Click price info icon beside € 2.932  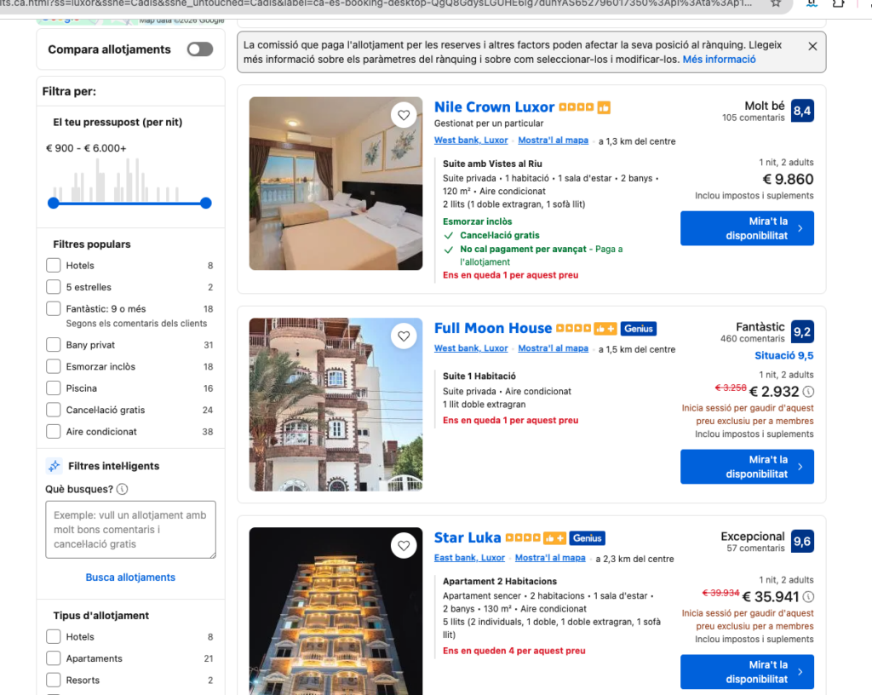coord(809,392)
